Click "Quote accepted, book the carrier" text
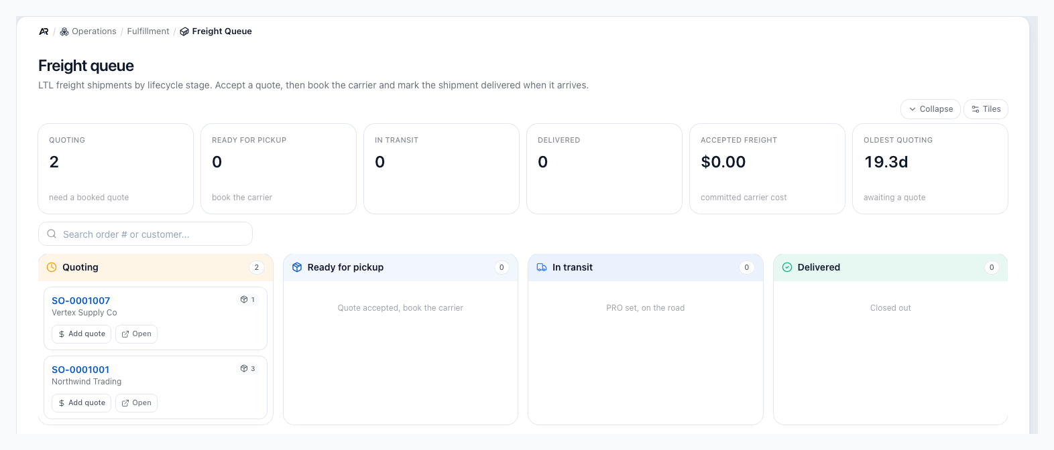 400,308
